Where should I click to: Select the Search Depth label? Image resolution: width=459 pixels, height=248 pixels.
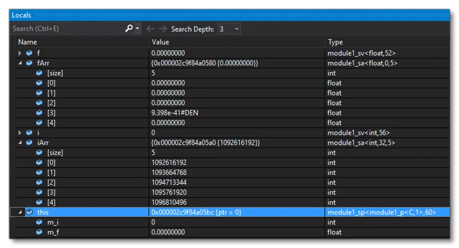[x=192, y=29]
